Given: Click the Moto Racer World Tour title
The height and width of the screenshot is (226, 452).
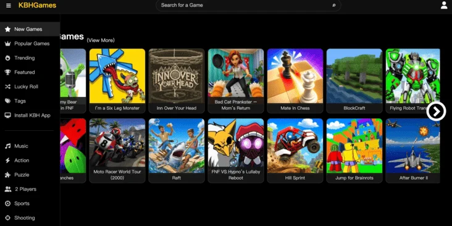Looking at the screenshot, I should pyautogui.click(x=117, y=175).
